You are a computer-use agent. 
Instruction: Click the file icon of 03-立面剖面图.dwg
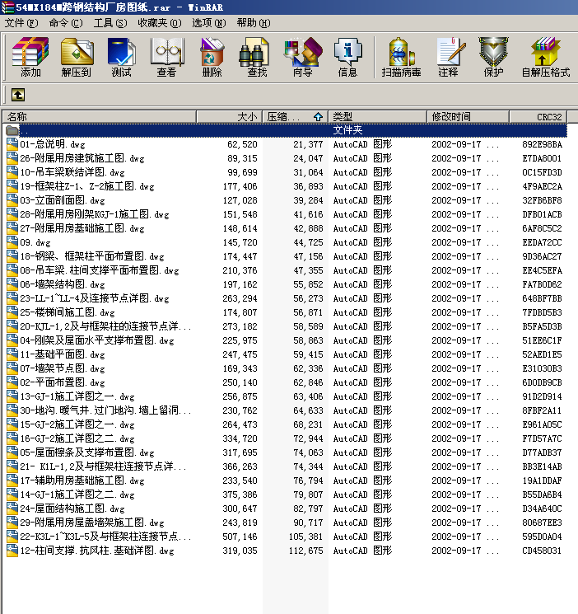12,200
